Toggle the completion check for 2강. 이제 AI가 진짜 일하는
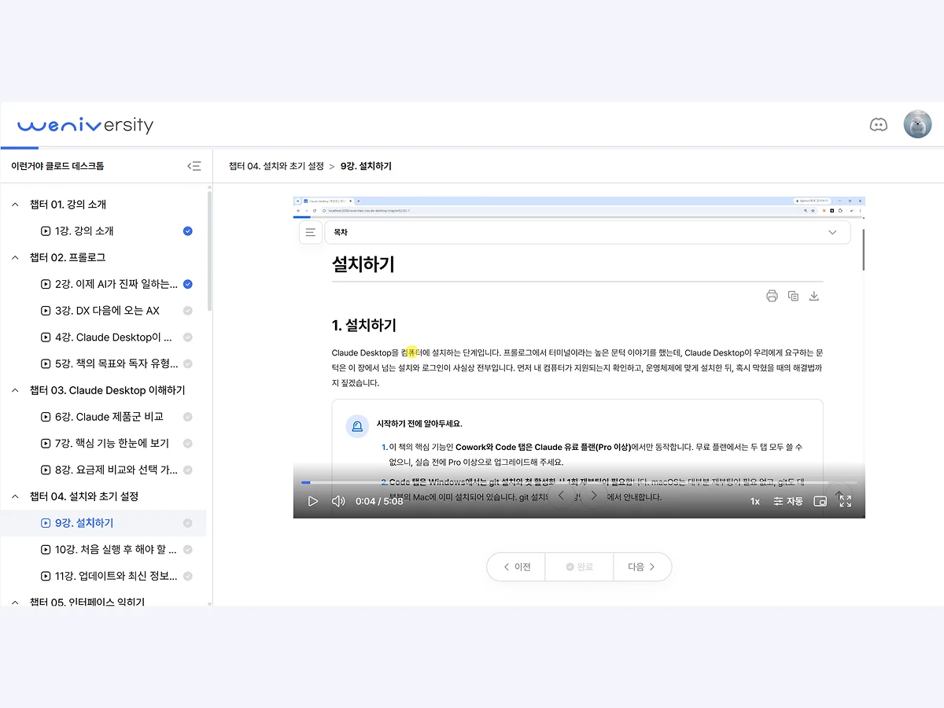The height and width of the screenshot is (708, 944). tap(187, 284)
